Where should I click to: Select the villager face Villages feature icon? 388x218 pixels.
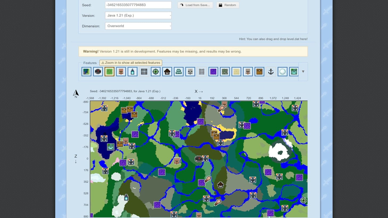click(121, 71)
